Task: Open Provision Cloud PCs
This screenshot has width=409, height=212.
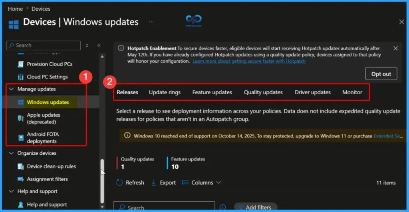Action: pyautogui.click(x=50, y=64)
